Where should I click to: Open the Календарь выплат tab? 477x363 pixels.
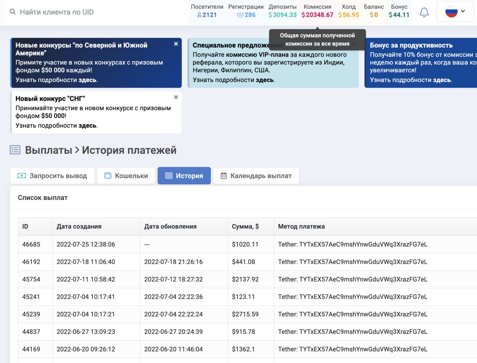[256, 176]
